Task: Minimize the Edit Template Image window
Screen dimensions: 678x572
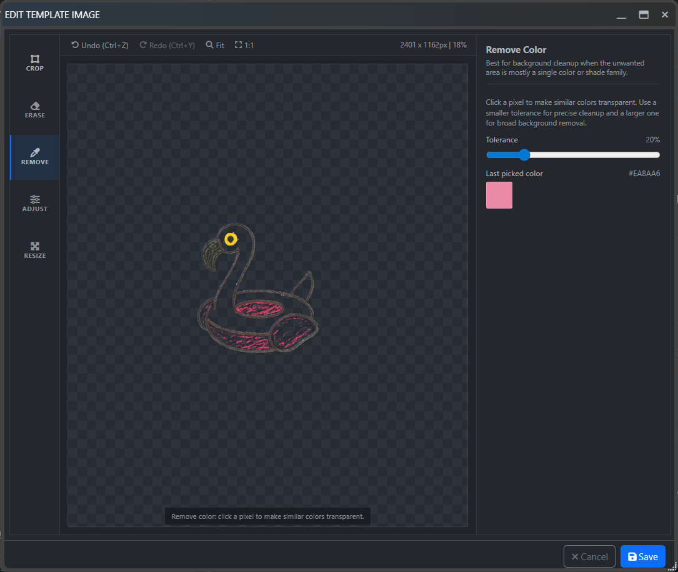Action: (x=621, y=15)
